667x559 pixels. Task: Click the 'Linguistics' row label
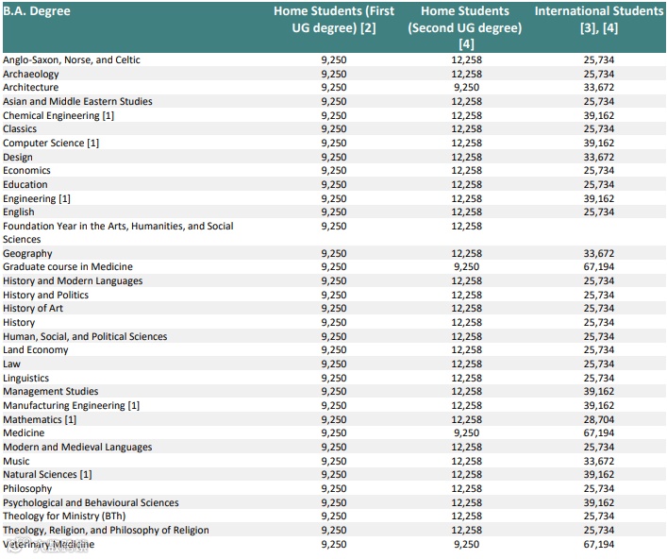pos(26,378)
